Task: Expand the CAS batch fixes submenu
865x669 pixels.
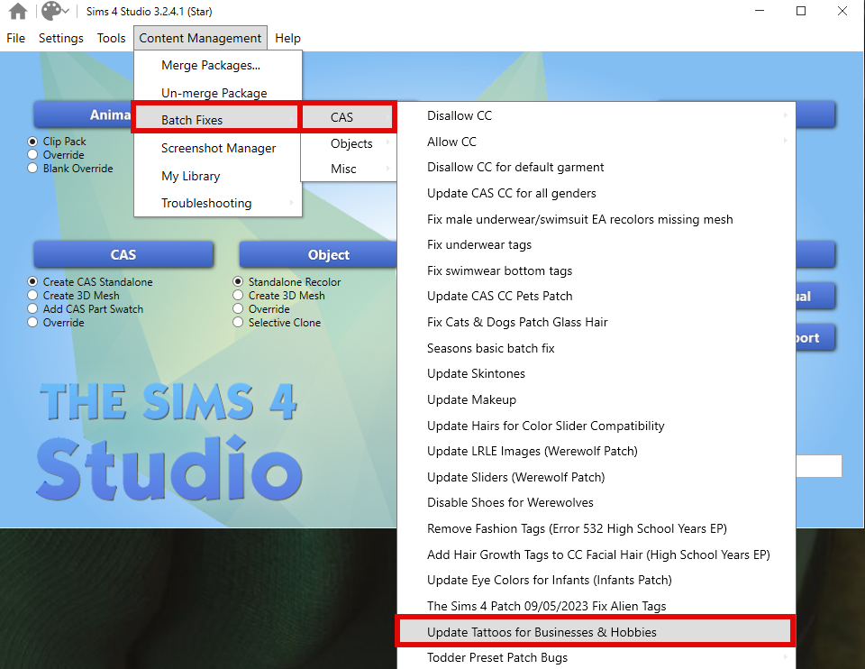Action: click(x=348, y=117)
